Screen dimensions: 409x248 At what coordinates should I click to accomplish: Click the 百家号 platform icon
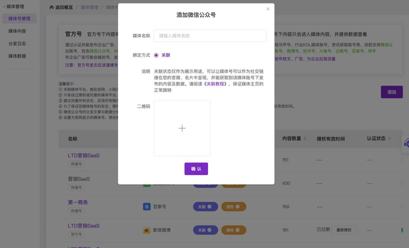pyautogui.click(x=147, y=207)
